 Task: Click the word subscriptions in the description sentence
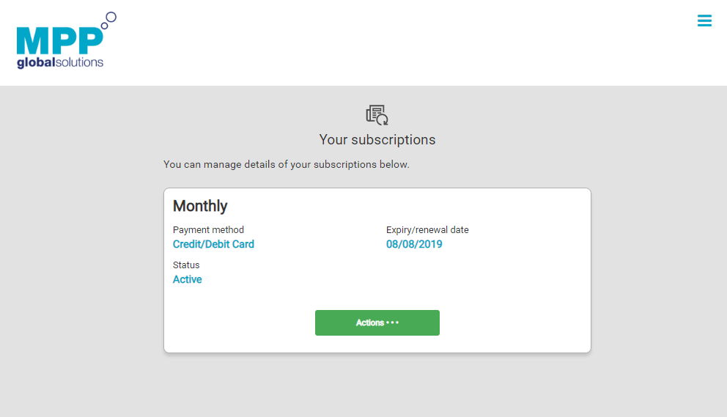pyautogui.click(x=344, y=164)
